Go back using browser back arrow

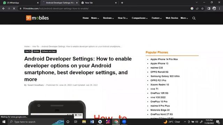pos(3,8)
